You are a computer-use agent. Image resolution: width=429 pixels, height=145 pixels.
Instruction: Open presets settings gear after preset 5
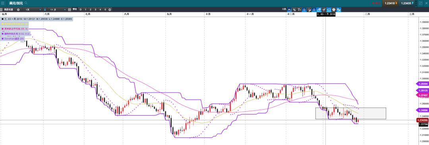(x=110, y=10)
